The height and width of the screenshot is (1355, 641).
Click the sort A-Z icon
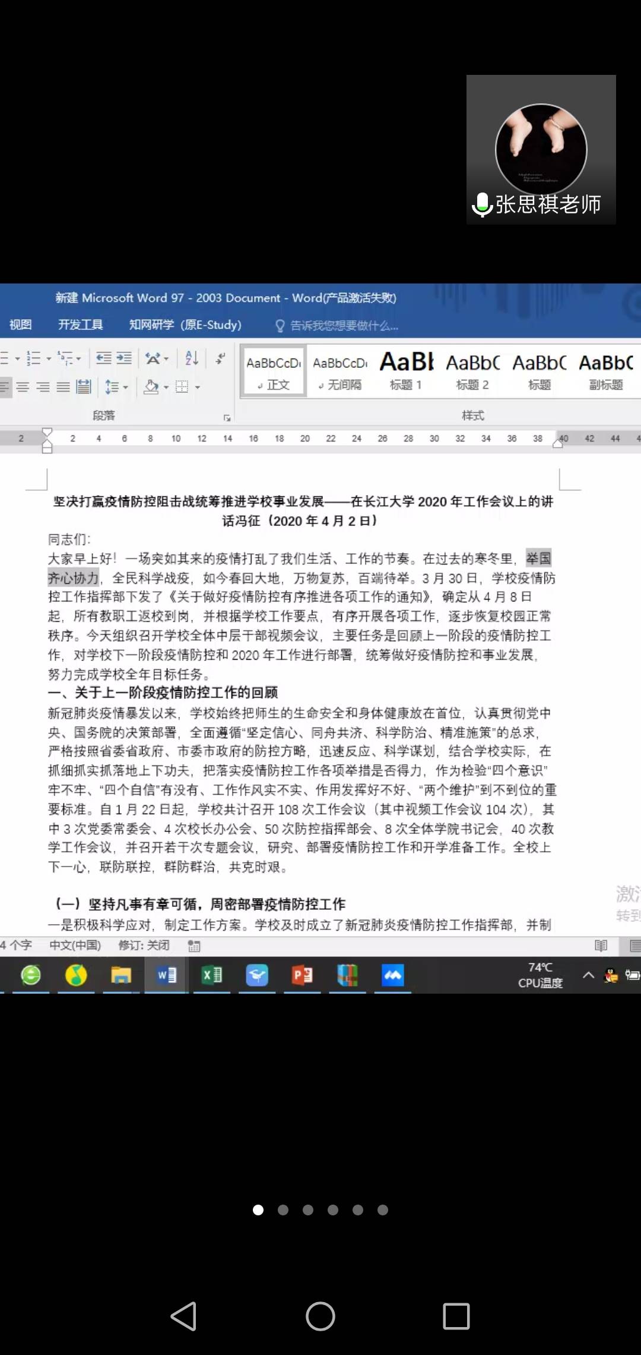[x=191, y=358]
